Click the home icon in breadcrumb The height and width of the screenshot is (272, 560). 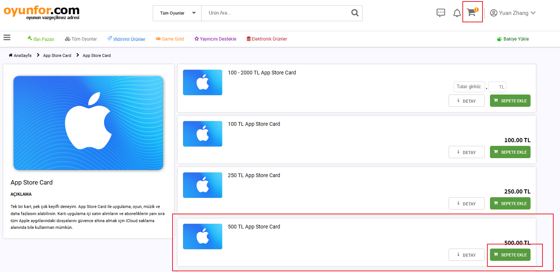(x=11, y=55)
